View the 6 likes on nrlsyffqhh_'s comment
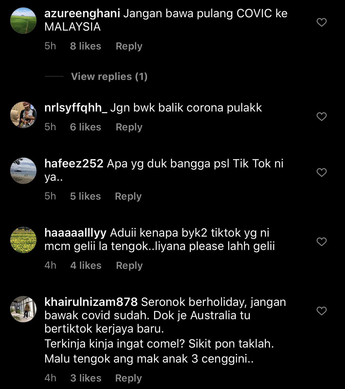Screen dimensions: 345x389 [x=86, y=127]
